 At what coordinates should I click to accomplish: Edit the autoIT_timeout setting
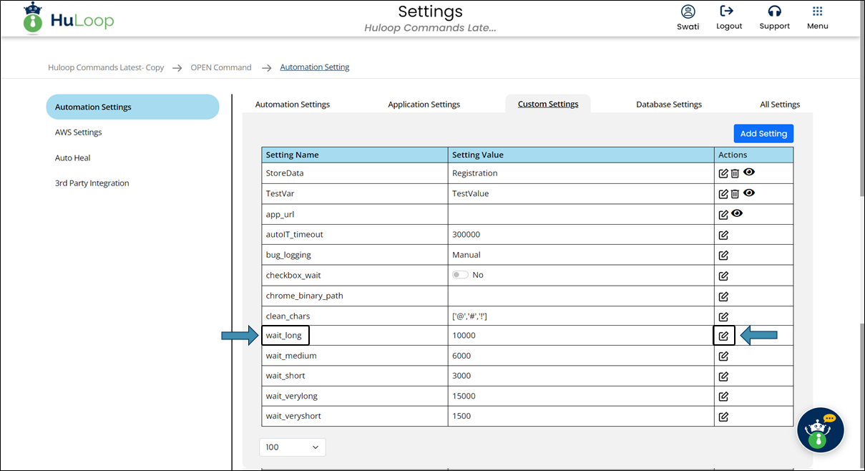[723, 235]
